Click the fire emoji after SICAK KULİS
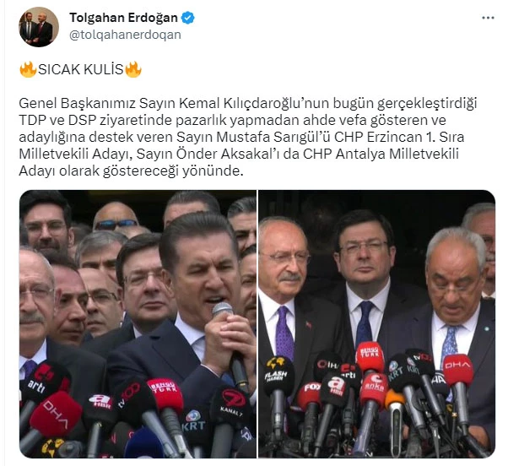This screenshot has width=508, height=466. coord(132,69)
